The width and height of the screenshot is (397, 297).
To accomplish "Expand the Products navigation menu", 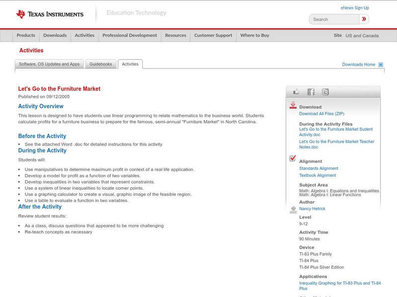I will coord(26,35).
